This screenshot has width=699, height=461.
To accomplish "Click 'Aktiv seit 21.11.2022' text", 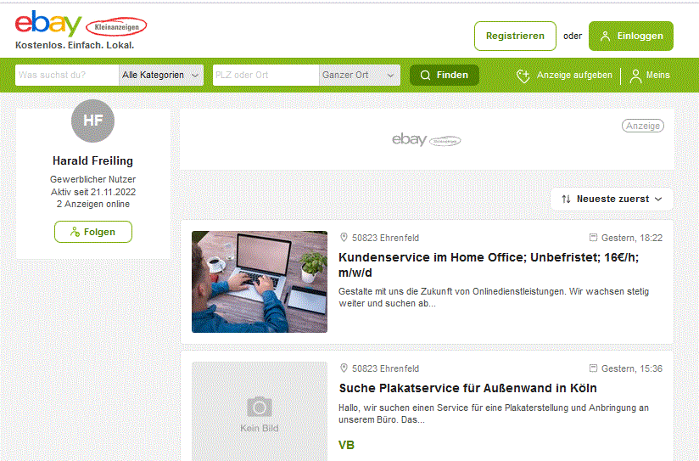I will coord(92,192).
